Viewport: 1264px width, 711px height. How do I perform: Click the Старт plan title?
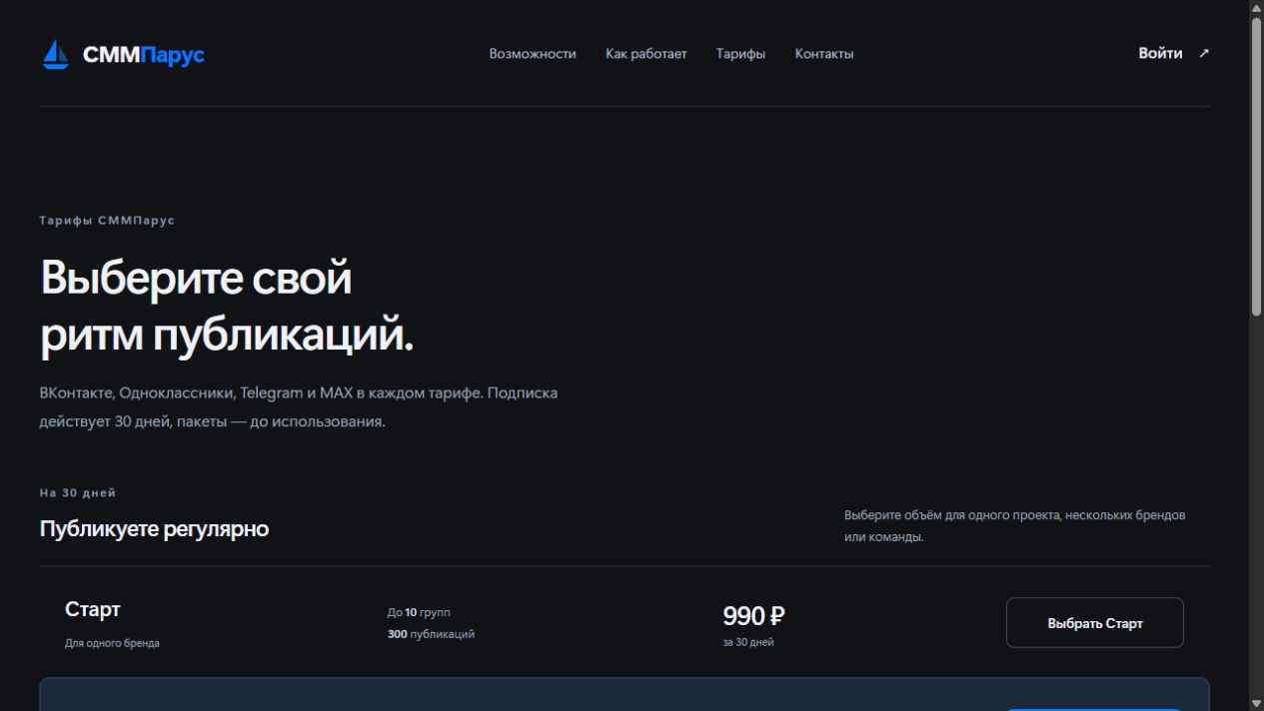[x=93, y=609]
